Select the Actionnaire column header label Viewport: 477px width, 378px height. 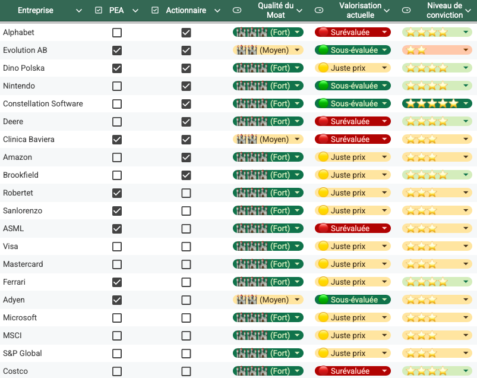click(186, 10)
